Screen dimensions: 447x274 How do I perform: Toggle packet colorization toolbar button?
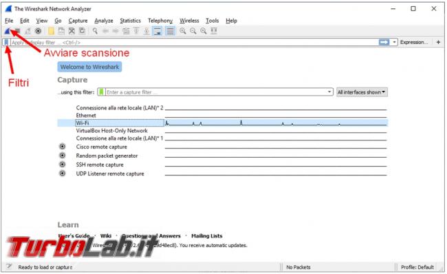(x=170, y=30)
